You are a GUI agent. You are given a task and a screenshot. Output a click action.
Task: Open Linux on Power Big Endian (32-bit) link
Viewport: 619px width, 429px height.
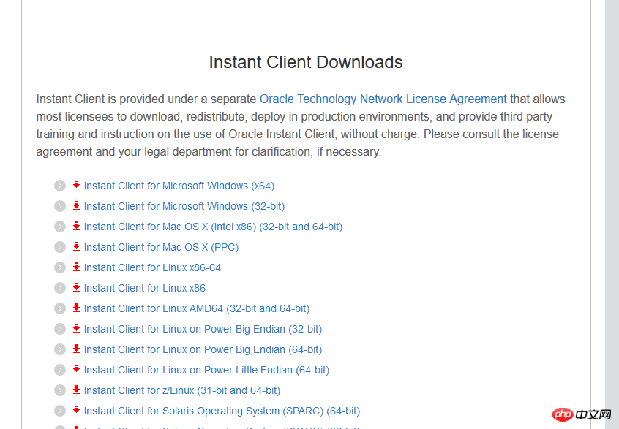[203, 330]
